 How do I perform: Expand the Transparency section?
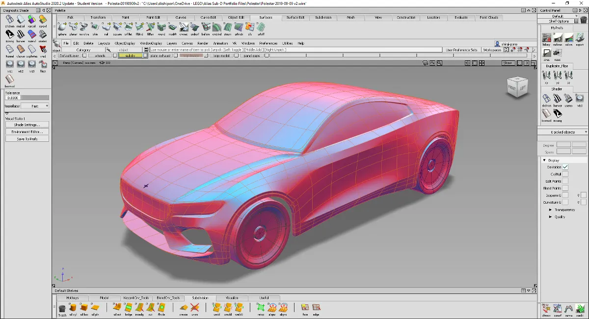pos(551,210)
